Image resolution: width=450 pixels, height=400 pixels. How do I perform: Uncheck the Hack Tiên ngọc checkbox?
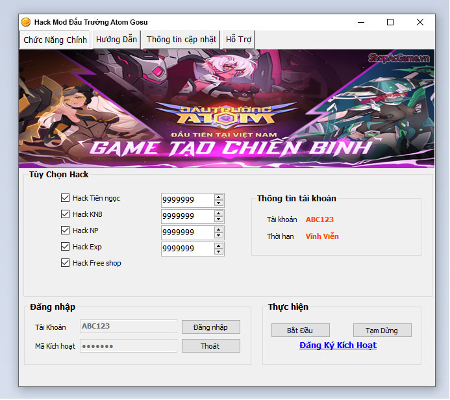pos(65,197)
